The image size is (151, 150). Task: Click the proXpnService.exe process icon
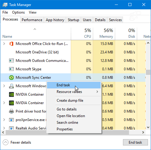coord(11,120)
